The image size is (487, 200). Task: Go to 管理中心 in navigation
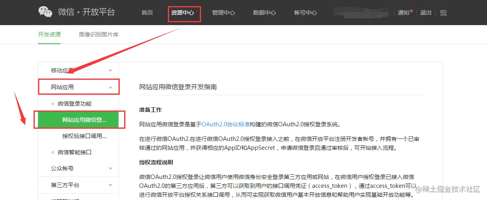click(x=224, y=13)
